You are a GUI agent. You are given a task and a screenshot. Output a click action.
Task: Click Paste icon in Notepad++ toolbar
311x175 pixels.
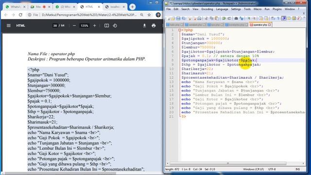217,18
